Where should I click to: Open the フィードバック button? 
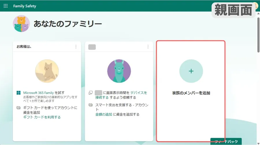point(226,142)
